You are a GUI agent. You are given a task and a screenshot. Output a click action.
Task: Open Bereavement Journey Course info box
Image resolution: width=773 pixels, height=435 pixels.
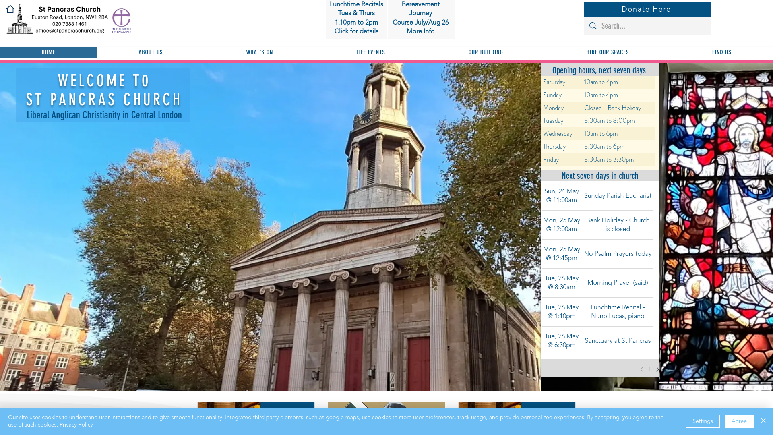click(x=421, y=19)
